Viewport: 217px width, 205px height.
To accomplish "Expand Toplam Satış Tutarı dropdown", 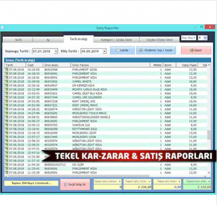I will coord(150,181).
